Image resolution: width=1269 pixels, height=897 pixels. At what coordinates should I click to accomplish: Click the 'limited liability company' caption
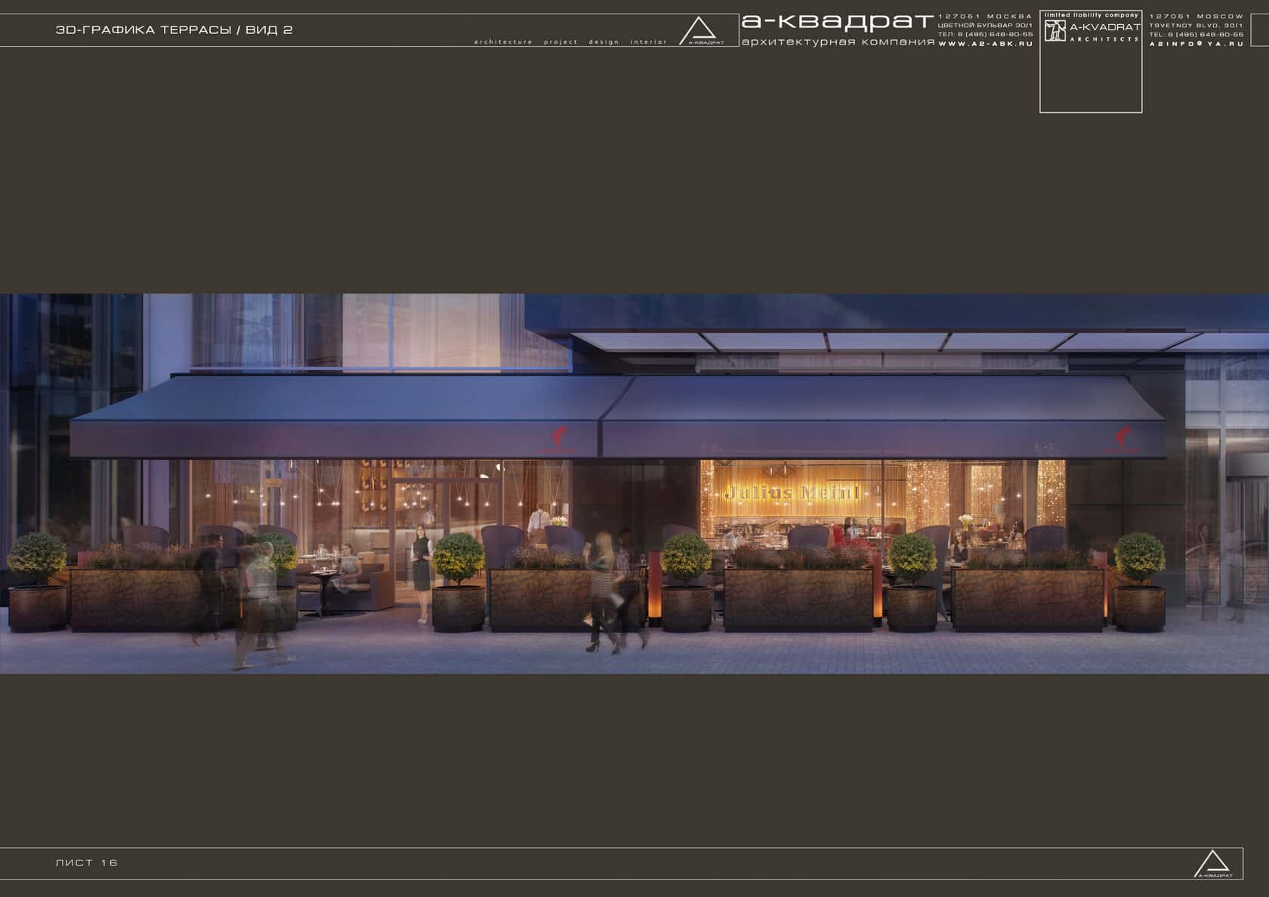[x=1091, y=15]
